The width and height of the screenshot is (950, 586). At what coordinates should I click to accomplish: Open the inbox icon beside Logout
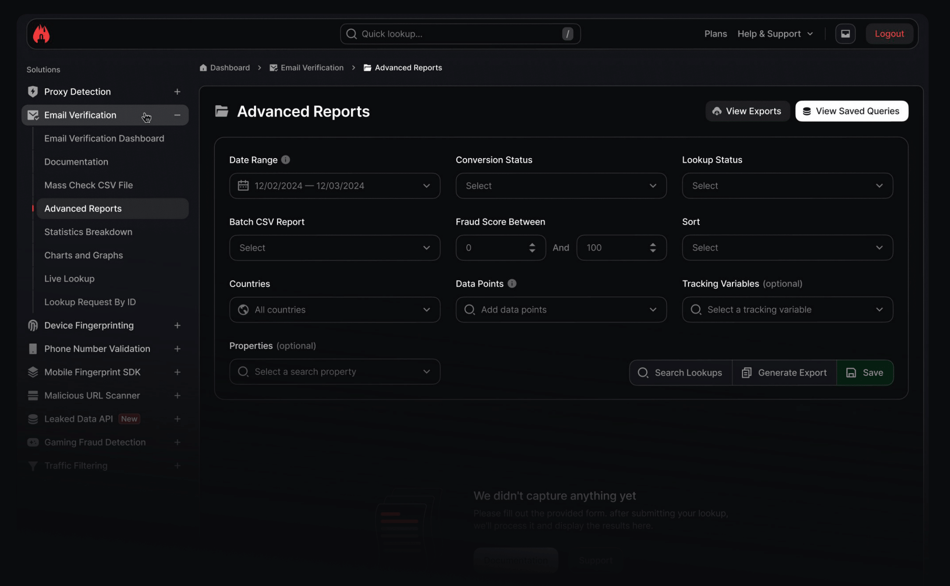pyautogui.click(x=845, y=34)
